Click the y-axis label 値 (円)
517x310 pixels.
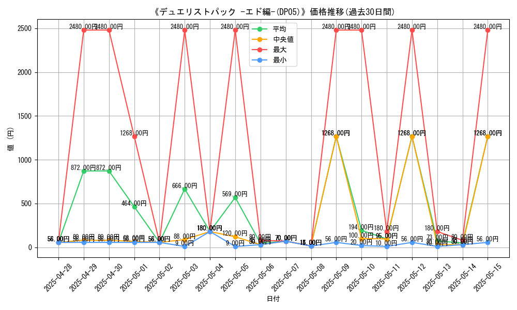(x=11, y=139)
